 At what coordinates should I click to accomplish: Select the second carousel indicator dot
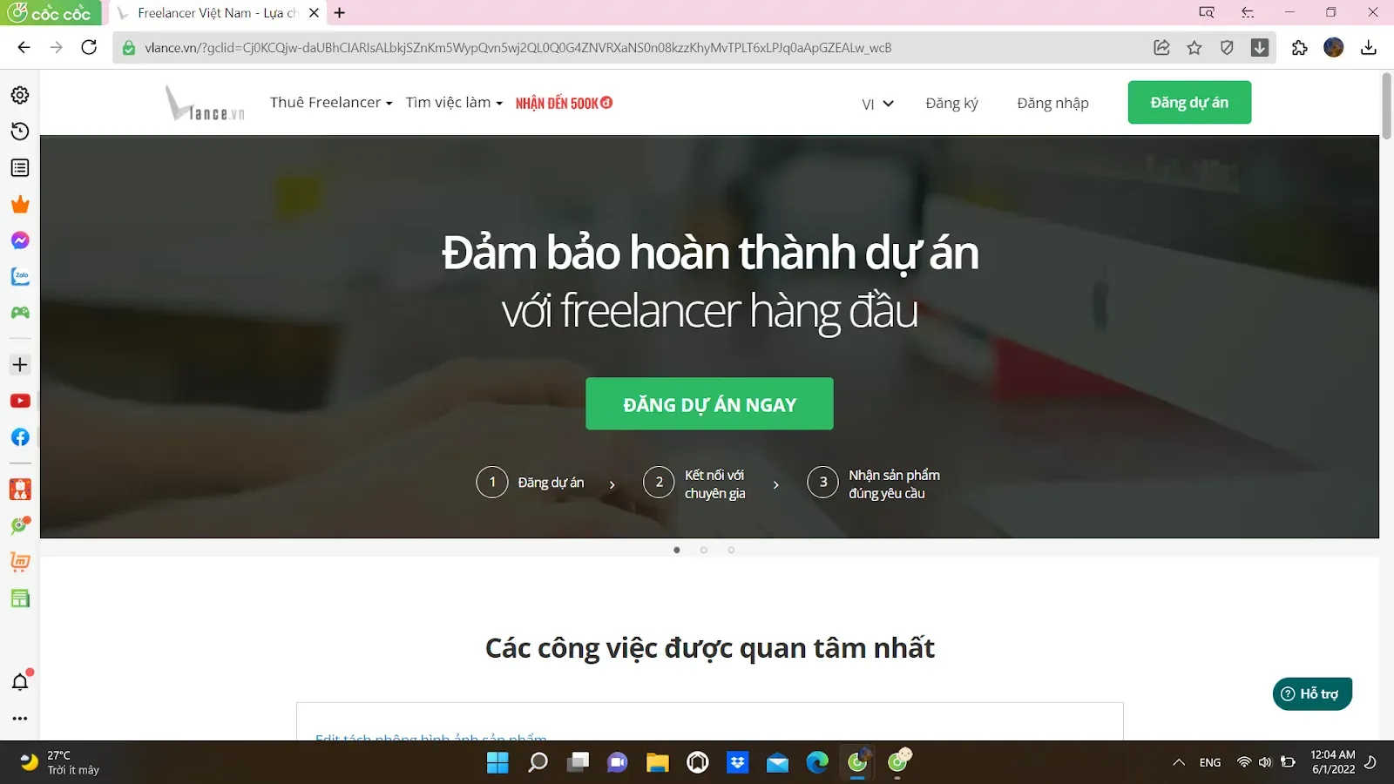(x=704, y=550)
